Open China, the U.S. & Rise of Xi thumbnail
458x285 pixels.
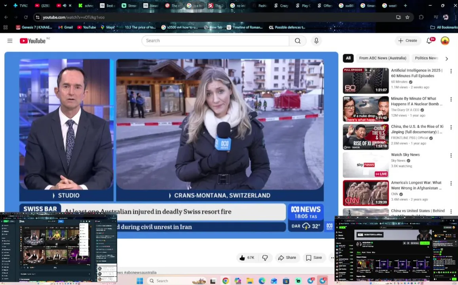pos(366,137)
